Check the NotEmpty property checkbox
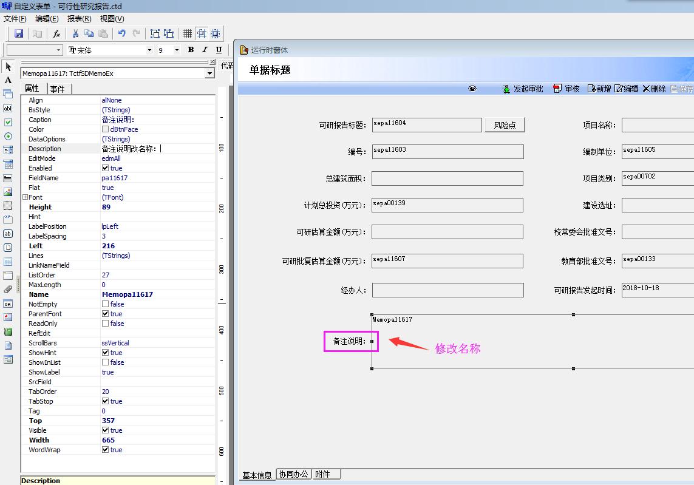The height and width of the screenshot is (485, 694). [x=106, y=304]
